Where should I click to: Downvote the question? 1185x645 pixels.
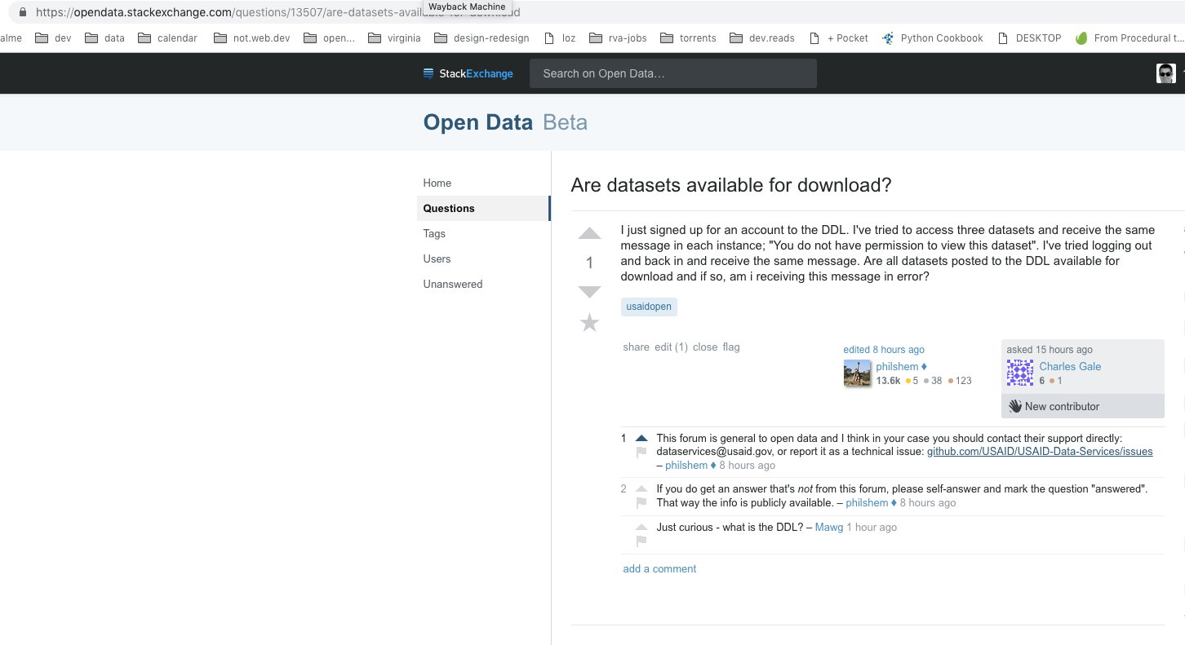click(x=589, y=291)
